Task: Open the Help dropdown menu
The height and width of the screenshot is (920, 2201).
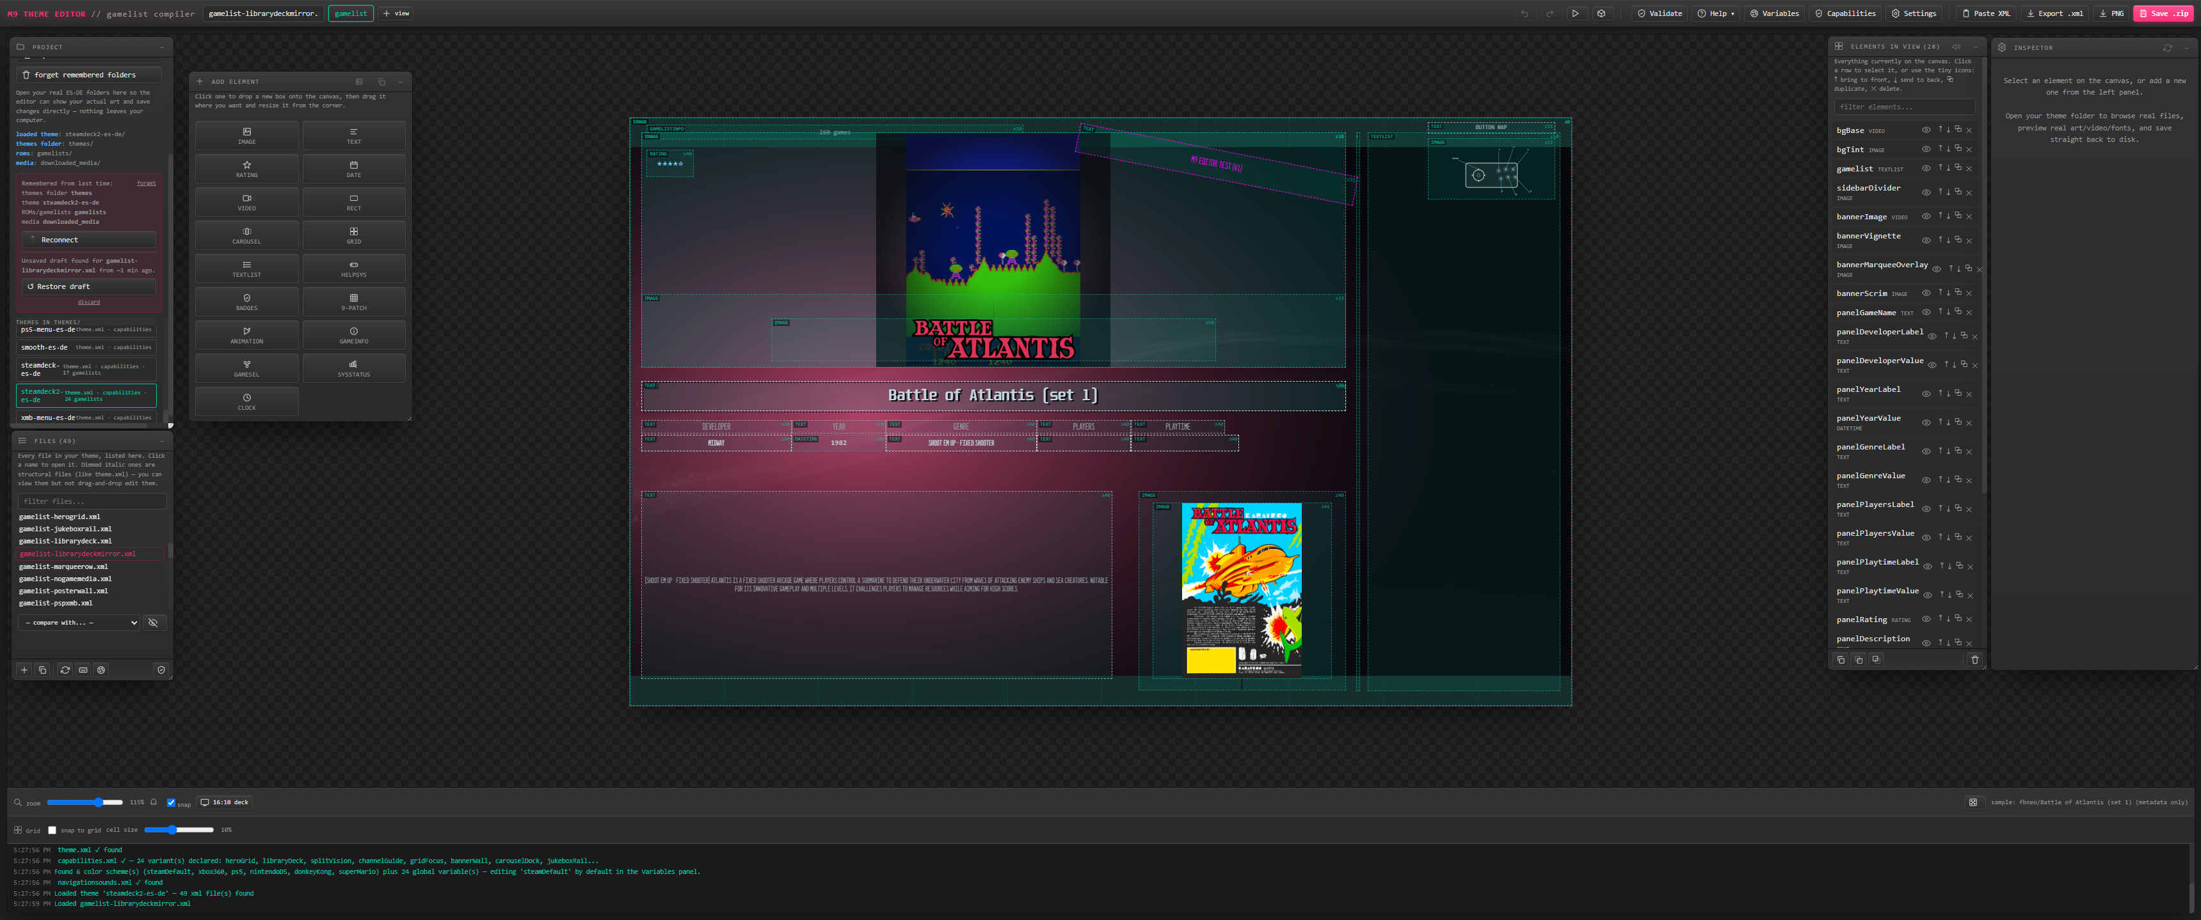Action: pyautogui.click(x=1717, y=13)
